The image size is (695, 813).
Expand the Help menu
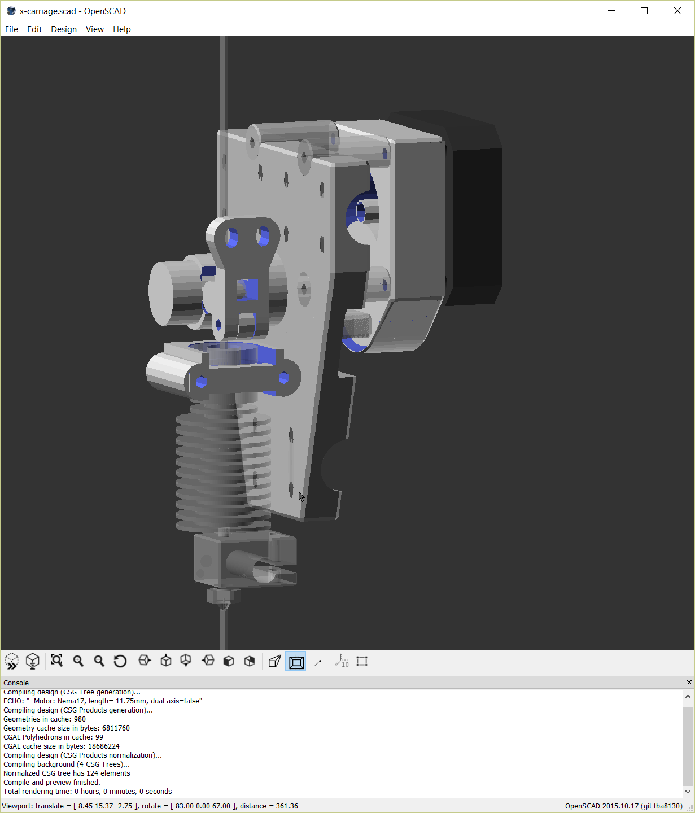pos(121,29)
